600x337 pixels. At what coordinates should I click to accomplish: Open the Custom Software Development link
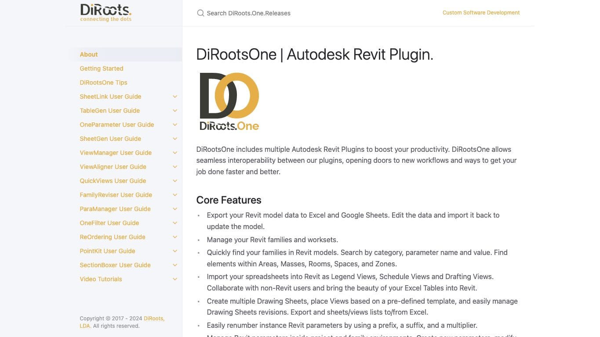pyautogui.click(x=481, y=13)
